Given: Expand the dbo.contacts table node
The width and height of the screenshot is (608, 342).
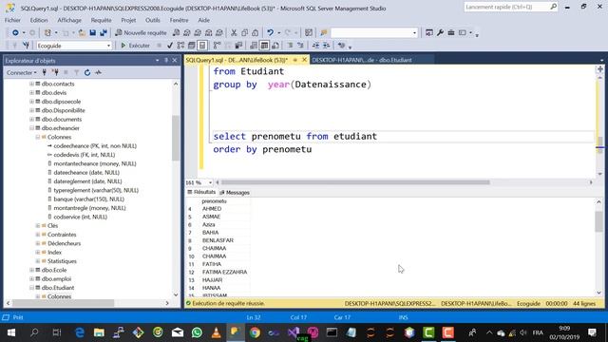Looking at the screenshot, I should click(31, 84).
